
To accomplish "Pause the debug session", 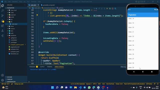I will coord(96,8).
